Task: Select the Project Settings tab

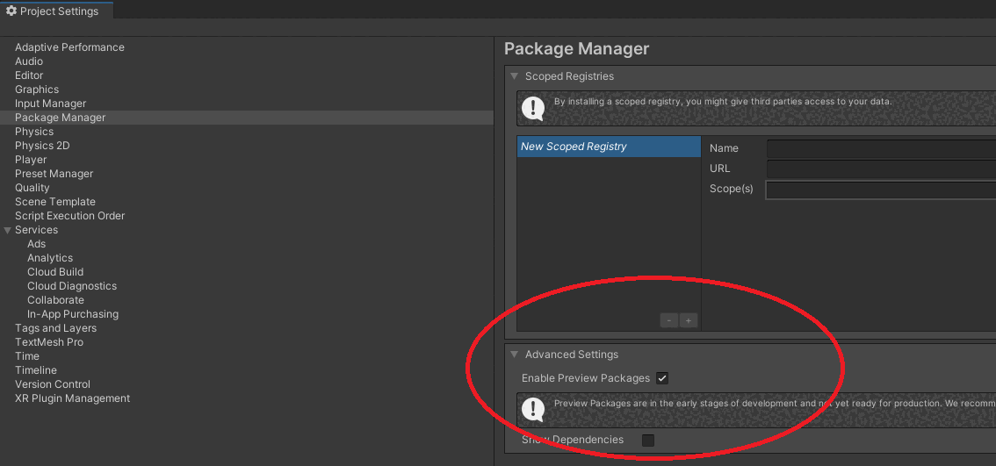Action: pyautogui.click(x=56, y=11)
